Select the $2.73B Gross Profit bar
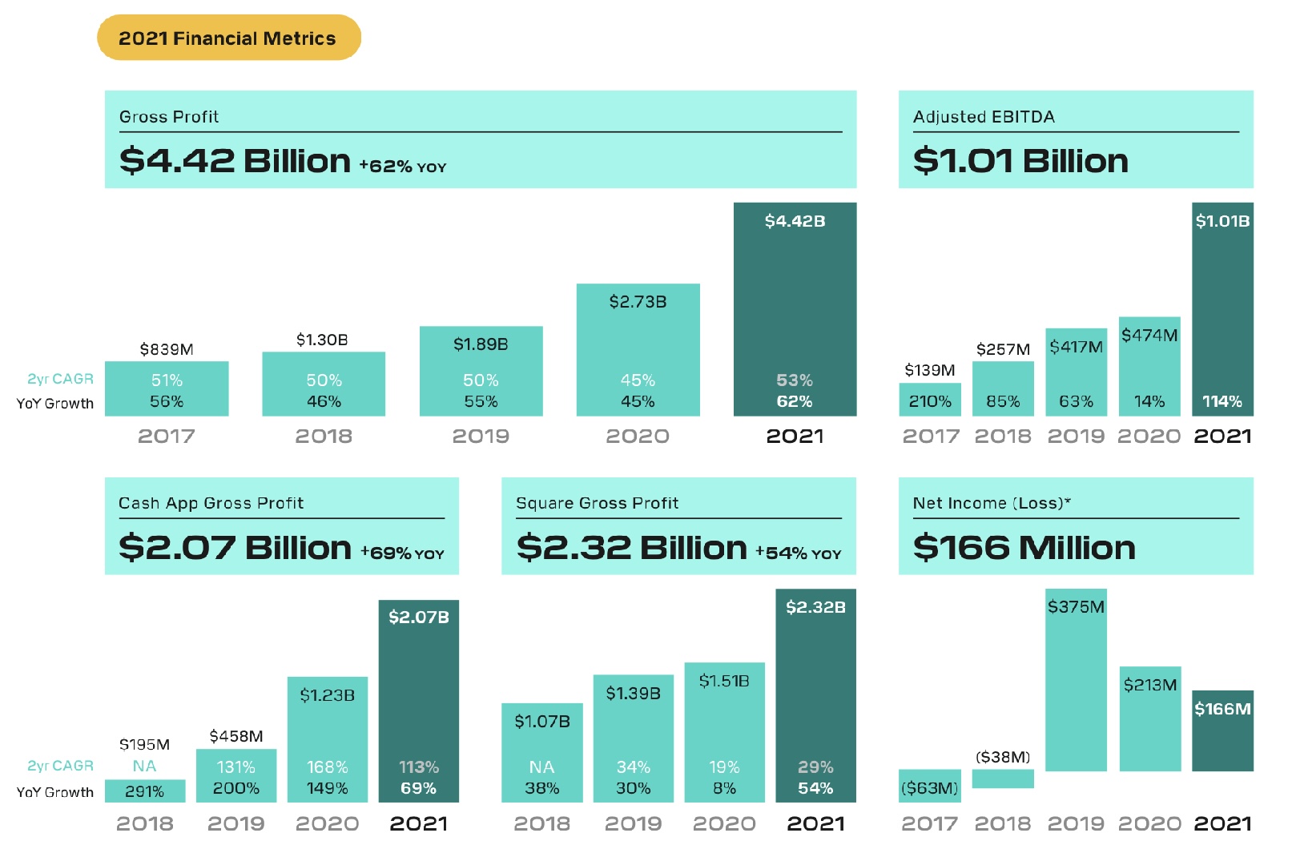1292x841 pixels. (x=638, y=349)
